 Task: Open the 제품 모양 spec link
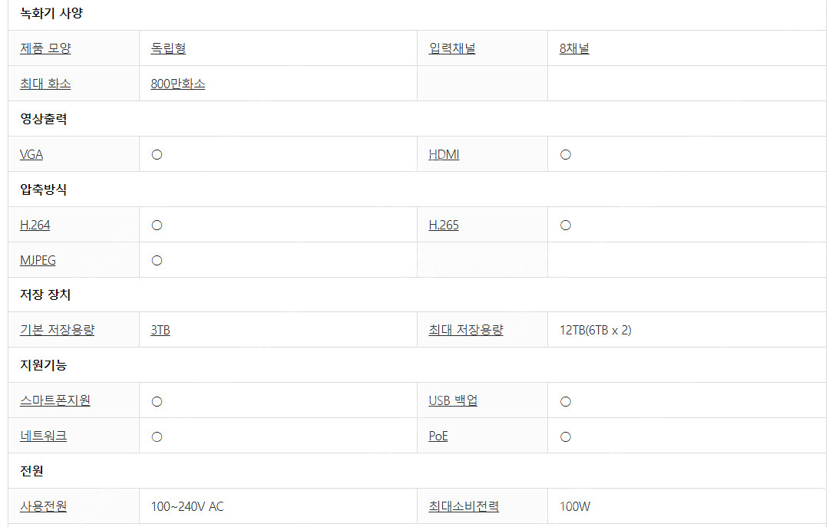click(45, 48)
